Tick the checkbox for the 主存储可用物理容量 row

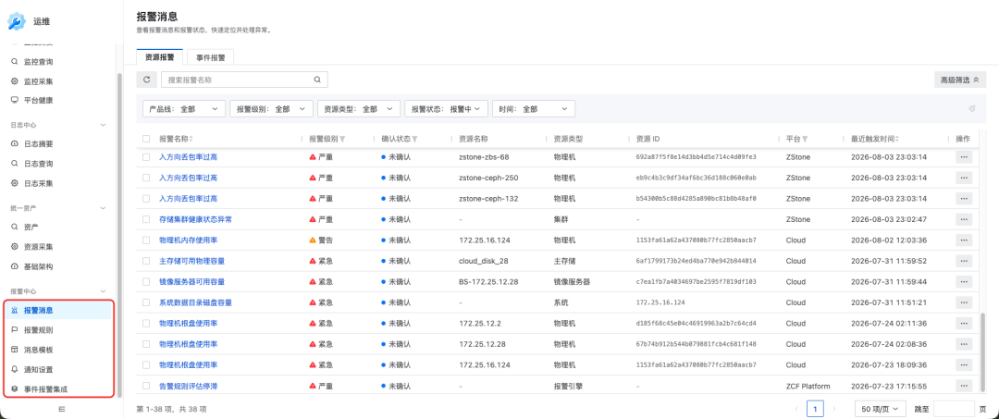point(146,261)
